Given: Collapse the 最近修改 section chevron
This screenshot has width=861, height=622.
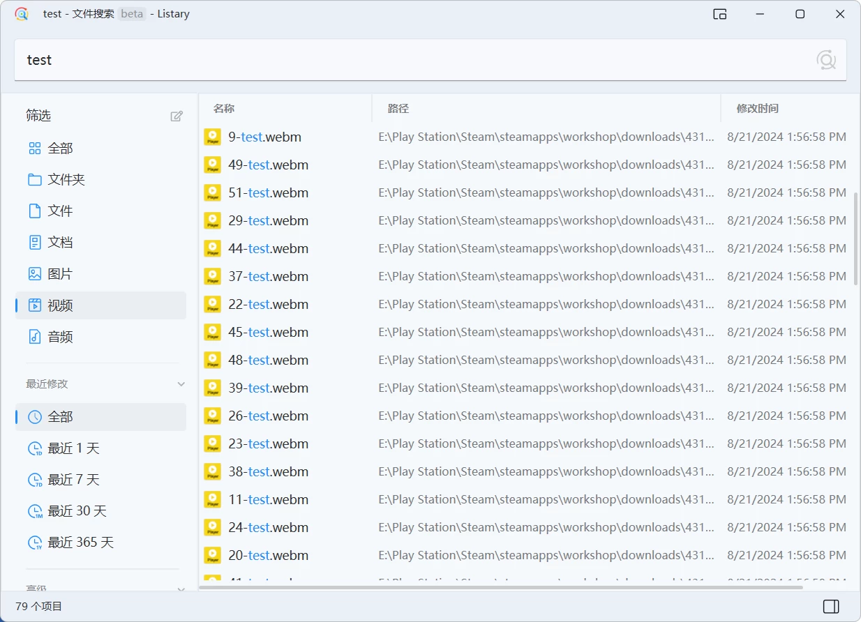Looking at the screenshot, I should 181,384.
